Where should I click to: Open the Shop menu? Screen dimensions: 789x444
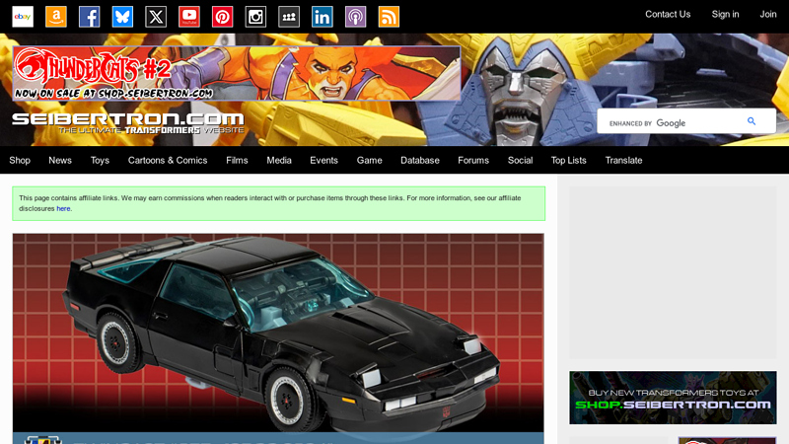pos(20,160)
